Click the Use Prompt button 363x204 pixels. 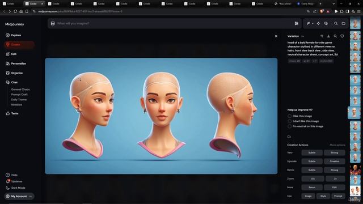coord(338,196)
